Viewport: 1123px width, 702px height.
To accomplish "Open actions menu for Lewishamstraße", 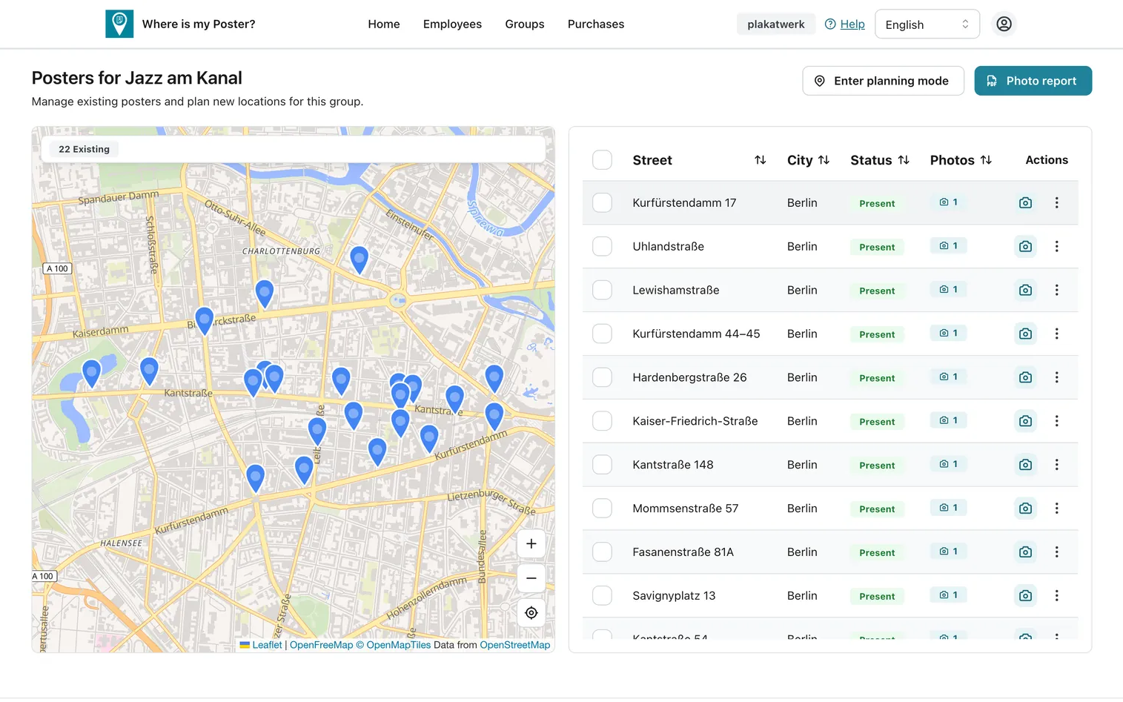I will 1056,290.
